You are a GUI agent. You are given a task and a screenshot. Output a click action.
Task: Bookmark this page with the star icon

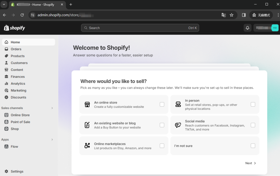232,15
